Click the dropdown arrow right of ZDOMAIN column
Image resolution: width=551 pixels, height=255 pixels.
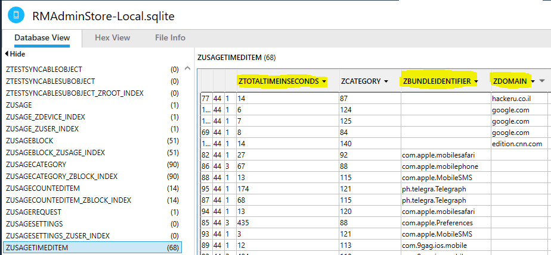click(x=541, y=81)
